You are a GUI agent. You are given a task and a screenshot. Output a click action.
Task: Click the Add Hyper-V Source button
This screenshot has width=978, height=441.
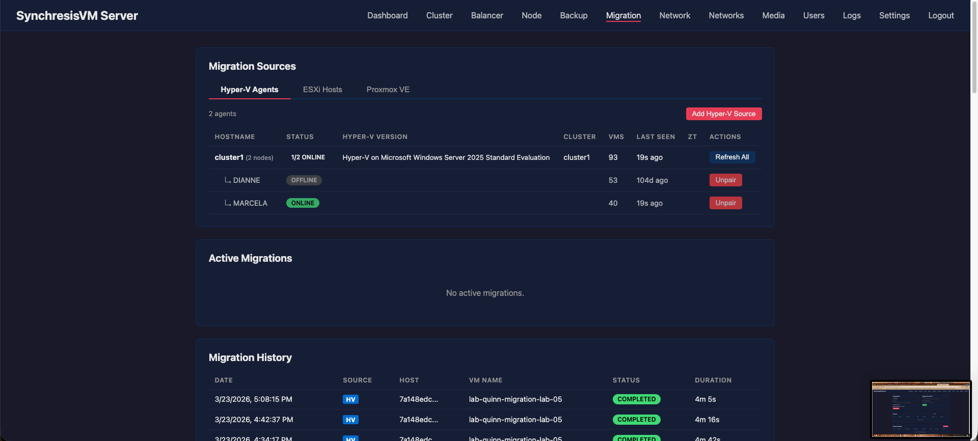724,114
